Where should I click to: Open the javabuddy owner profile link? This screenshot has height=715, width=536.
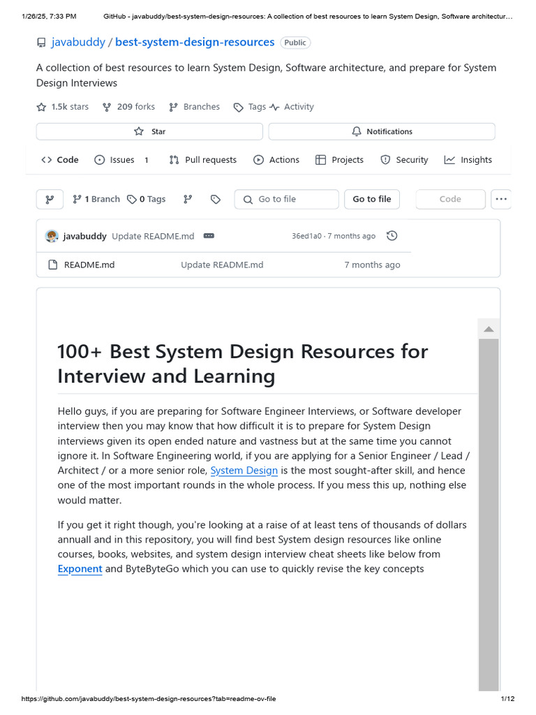click(78, 42)
